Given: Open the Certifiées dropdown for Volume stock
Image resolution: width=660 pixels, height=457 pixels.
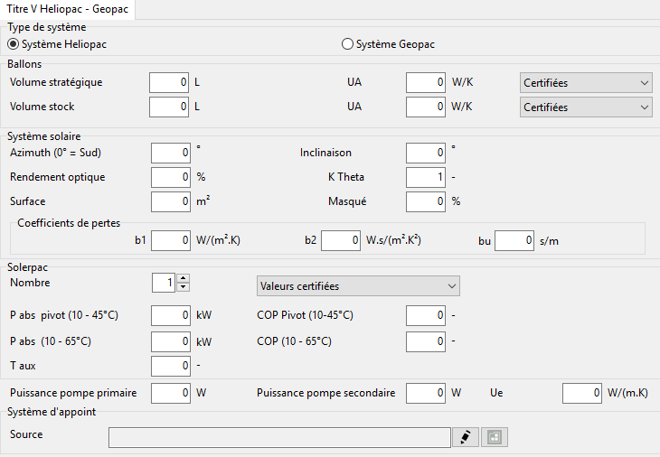Looking at the screenshot, I should (586, 107).
